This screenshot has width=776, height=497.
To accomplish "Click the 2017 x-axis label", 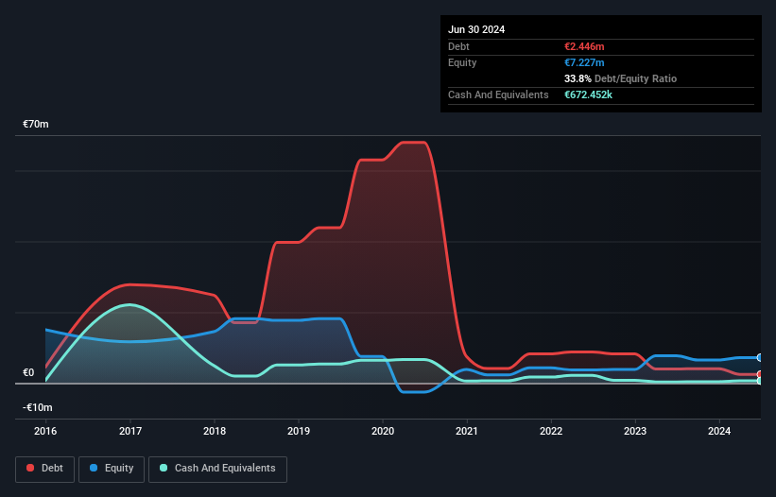I will coord(130,431).
